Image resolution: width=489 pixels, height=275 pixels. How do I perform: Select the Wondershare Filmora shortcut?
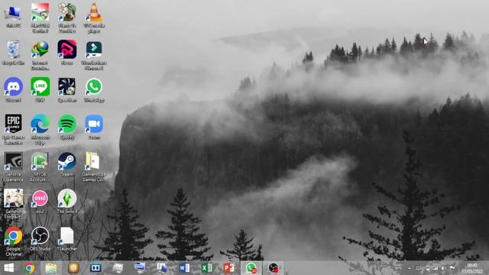[x=94, y=56]
